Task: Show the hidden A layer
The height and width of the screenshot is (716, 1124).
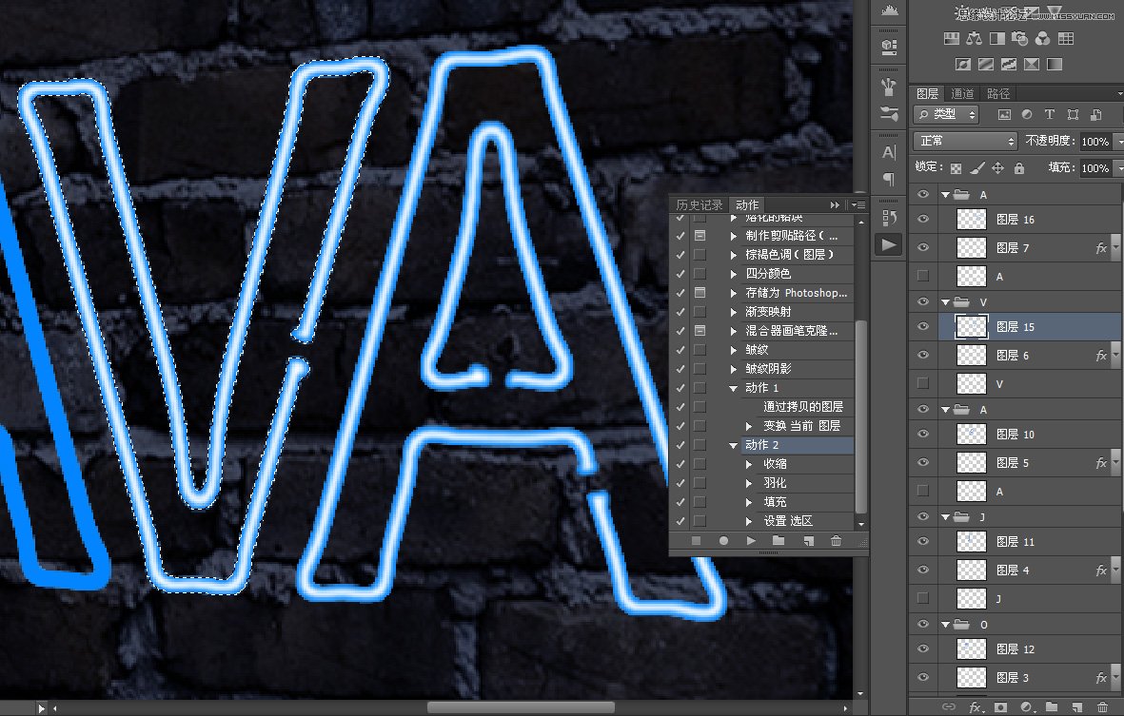Action: (922, 276)
